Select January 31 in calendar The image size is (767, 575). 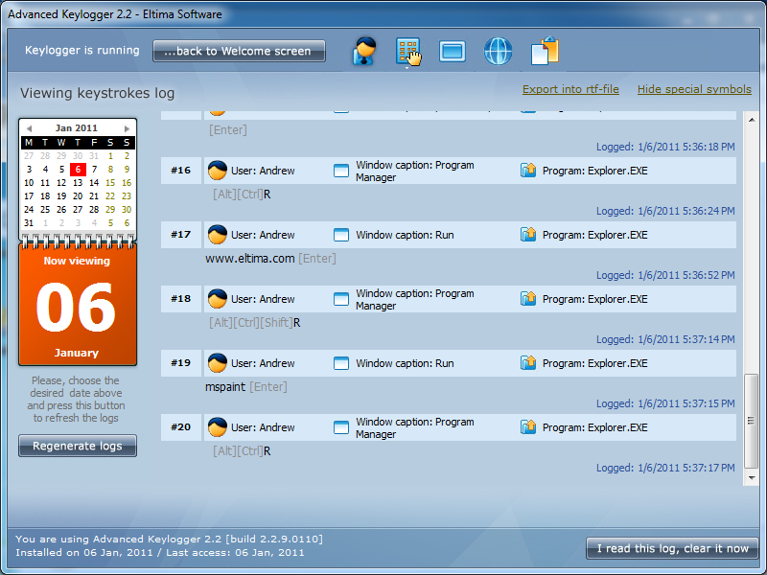click(x=29, y=223)
